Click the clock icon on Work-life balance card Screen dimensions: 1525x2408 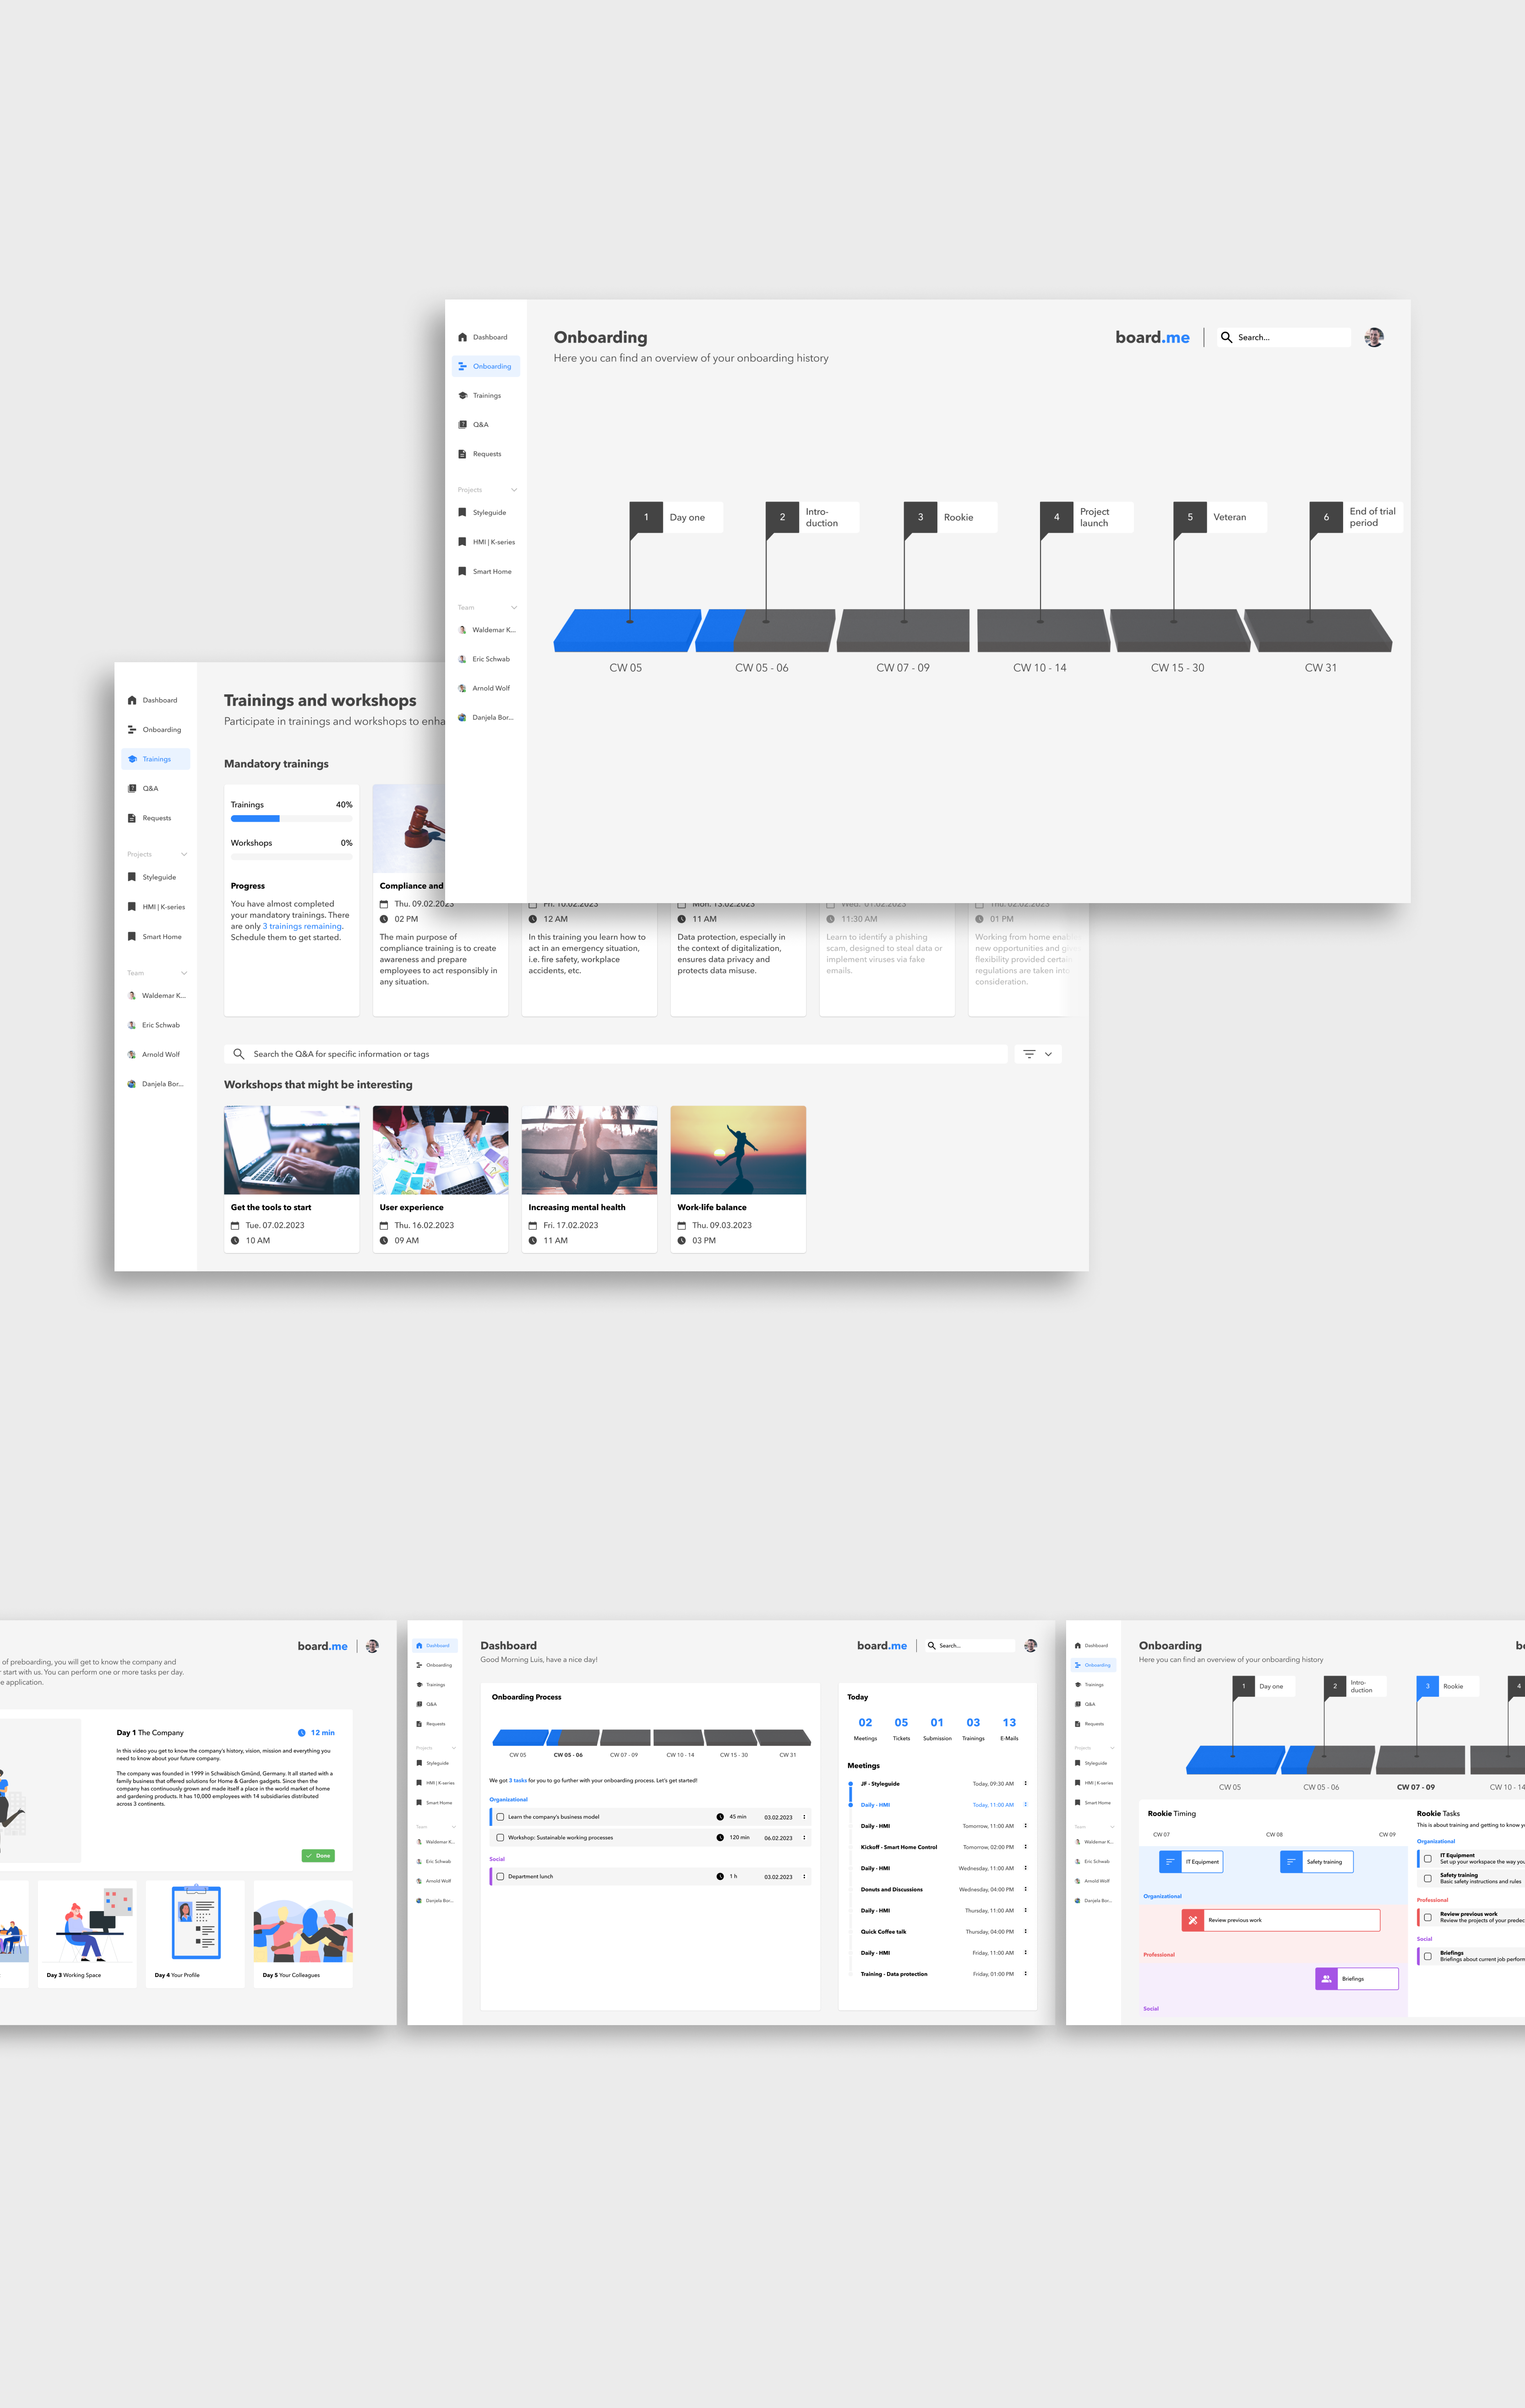click(x=682, y=1240)
